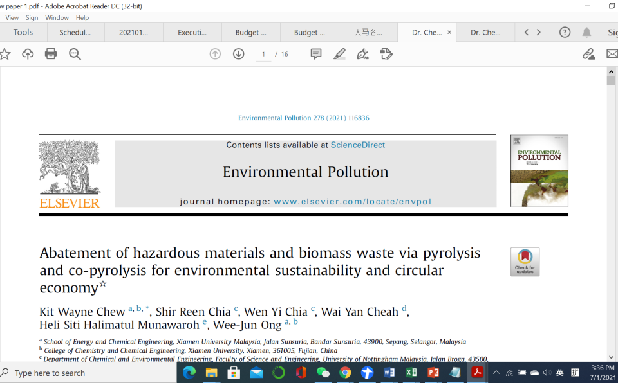Switch to the Tools tab

coord(23,32)
